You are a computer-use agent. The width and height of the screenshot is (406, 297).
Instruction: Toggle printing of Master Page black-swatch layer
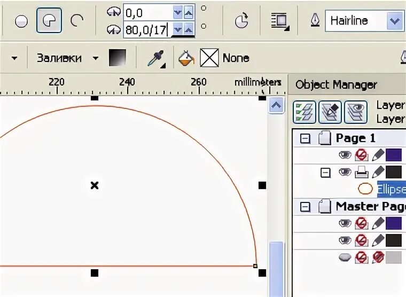362,240
